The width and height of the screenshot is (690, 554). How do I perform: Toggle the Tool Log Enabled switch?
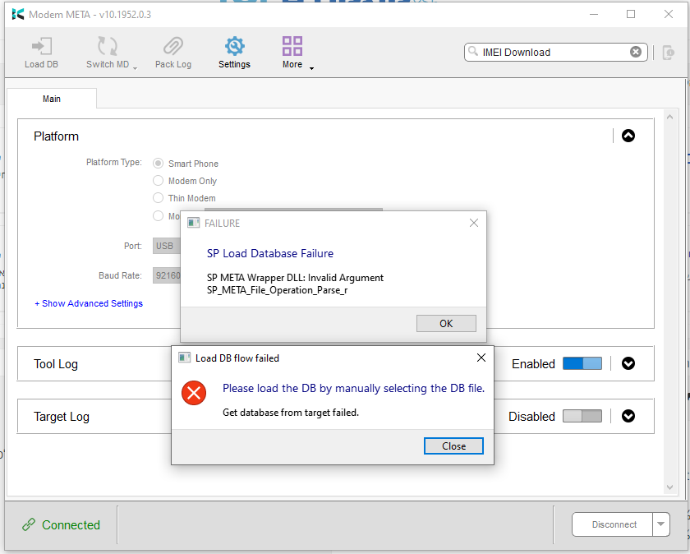click(582, 363)
